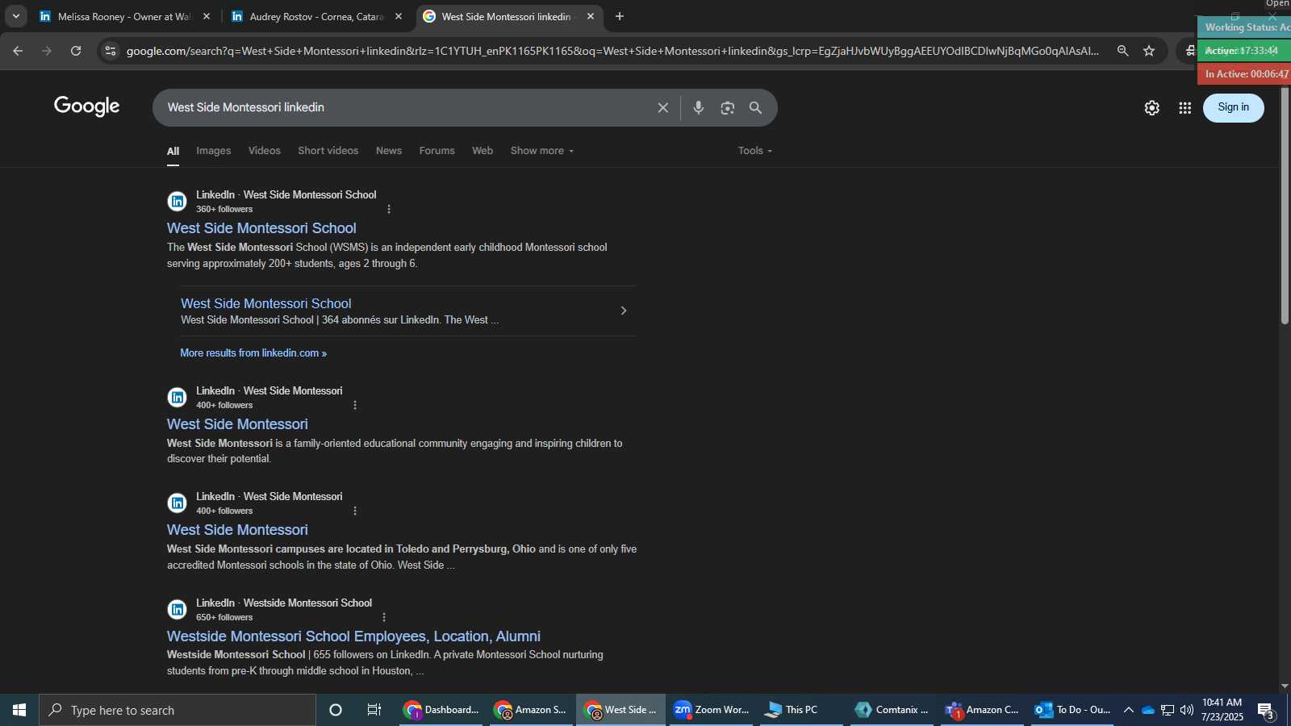This screenshot has width=1291, height=726.
Task: View site information icon in address bar
Action: [x=111, y=51]
